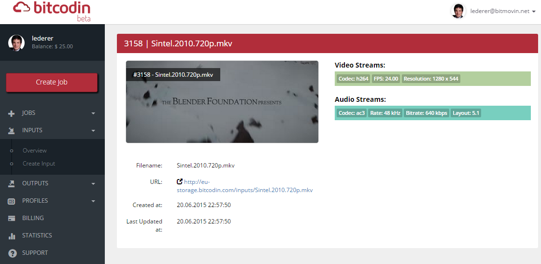Open the eu-storage.bitcodin.com input URL link
Viewport: 541px width, 264px height.
pos(244,186)
